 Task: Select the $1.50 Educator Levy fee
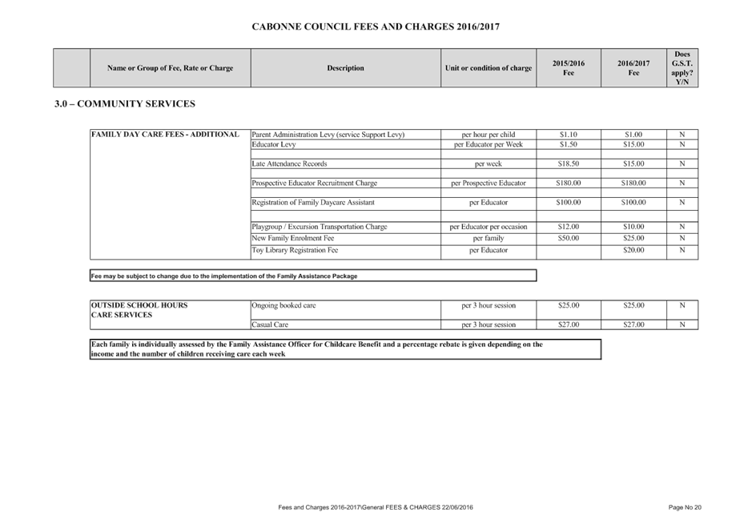pyautogui.click(x=569, y=144)
